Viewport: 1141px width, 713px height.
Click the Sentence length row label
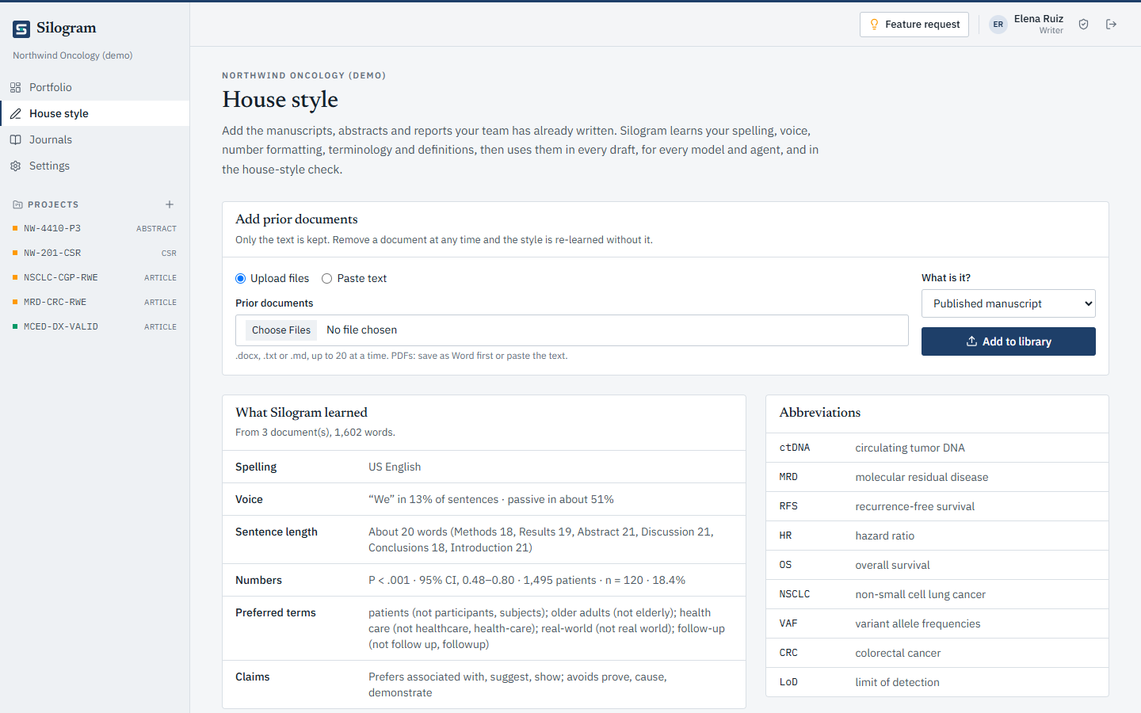coord(277,532)
